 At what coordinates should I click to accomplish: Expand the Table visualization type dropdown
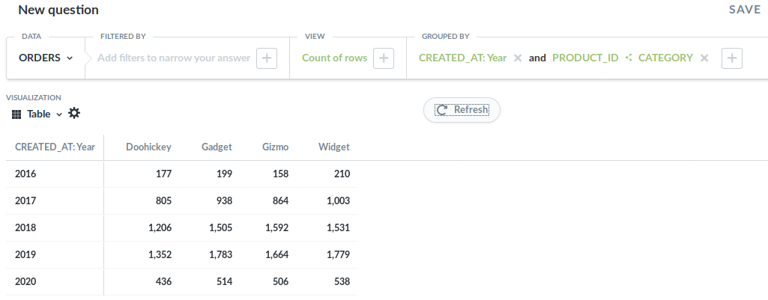[x=44, y=114]
